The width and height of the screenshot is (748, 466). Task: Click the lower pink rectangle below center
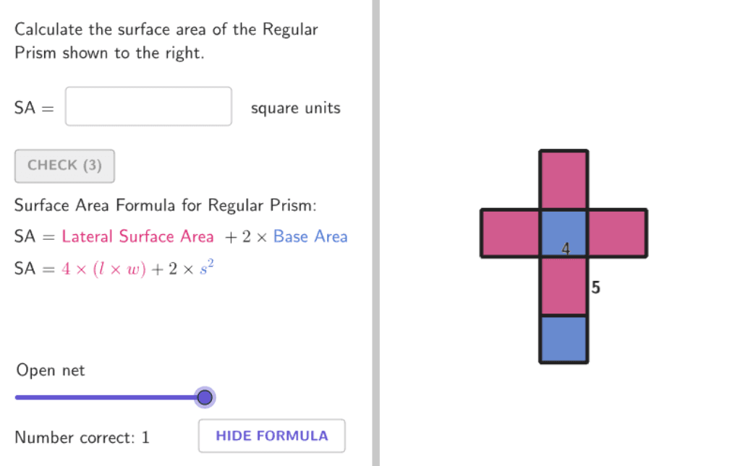(x=564, y=285)
